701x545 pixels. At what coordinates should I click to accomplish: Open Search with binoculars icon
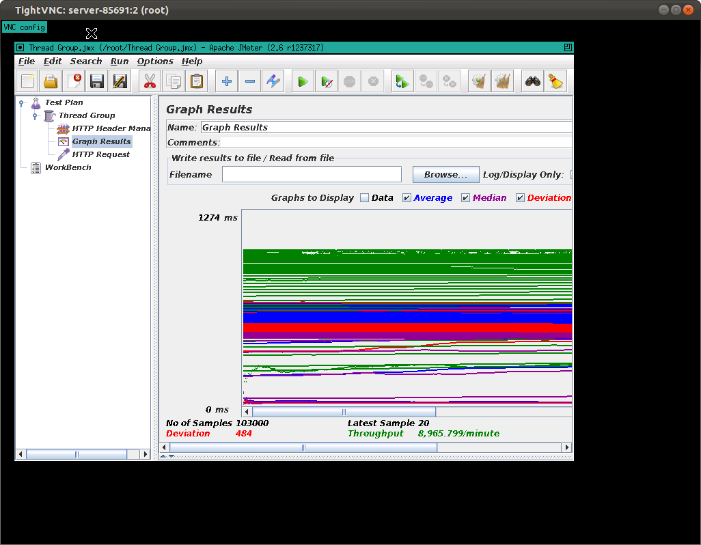click(532, 81)
